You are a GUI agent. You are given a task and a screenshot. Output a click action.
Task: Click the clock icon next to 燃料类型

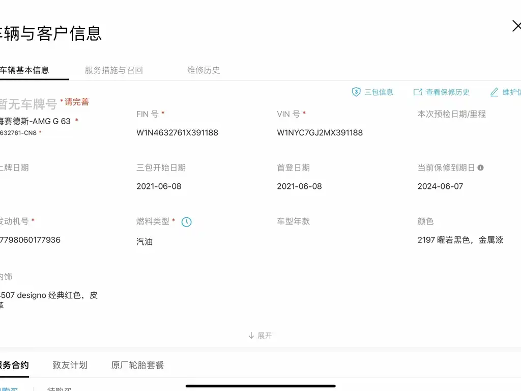click(186, 222)
